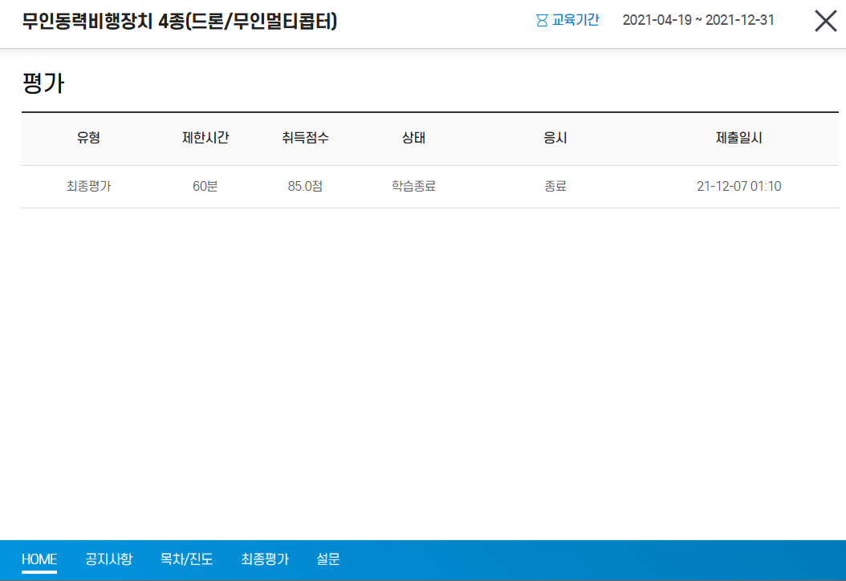846x581 pixels.
Task: Select the 교육기간 label
Action: point(576,20)
